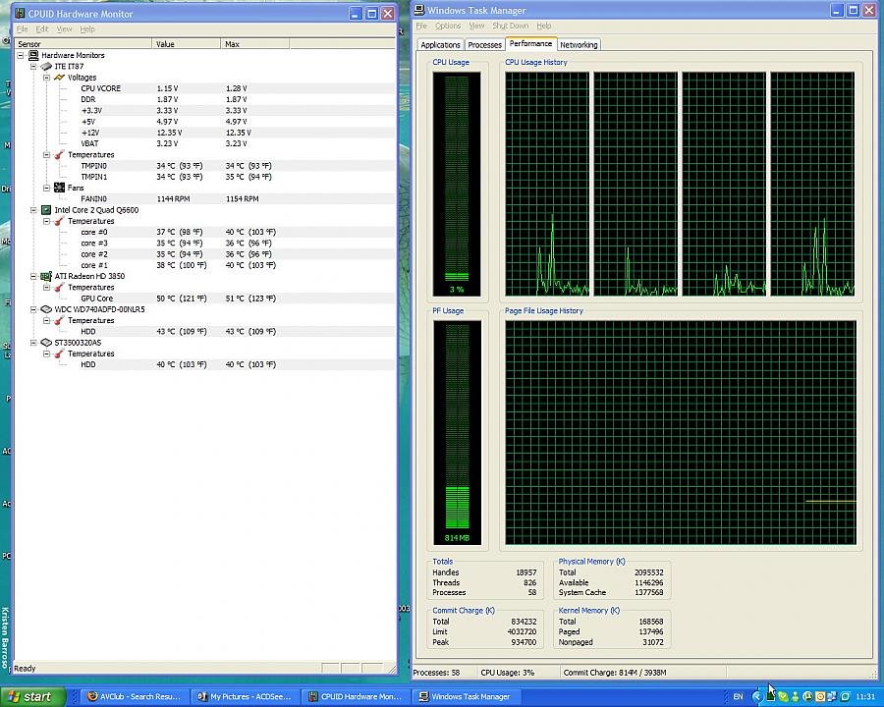The height and width of the screenshot is (707, 884).
Task: Collapse the Hardware Monitors root node
Action: click(x=21, y=55)
